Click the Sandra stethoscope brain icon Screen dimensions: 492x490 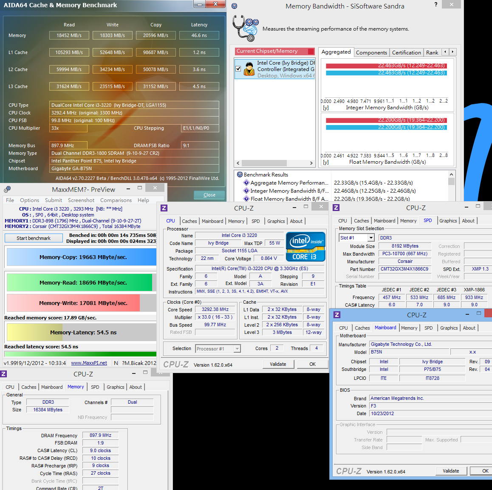pyautogui.click(x=246, y=28)
